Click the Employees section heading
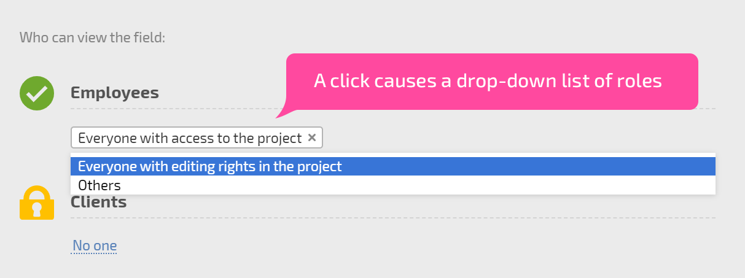Screen dimensions: 745x278 (115, 93)
